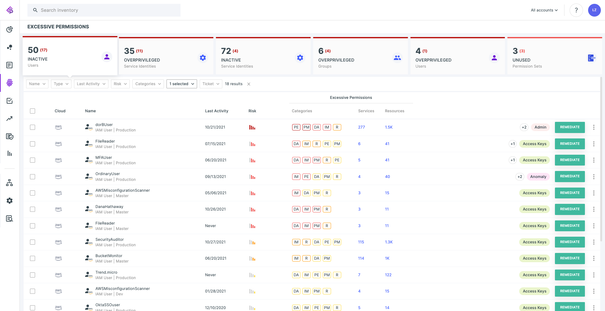This screenshot has width=605, height=311.
Task: Remediate the BucketMonitor identity
Action: point(570,258)
